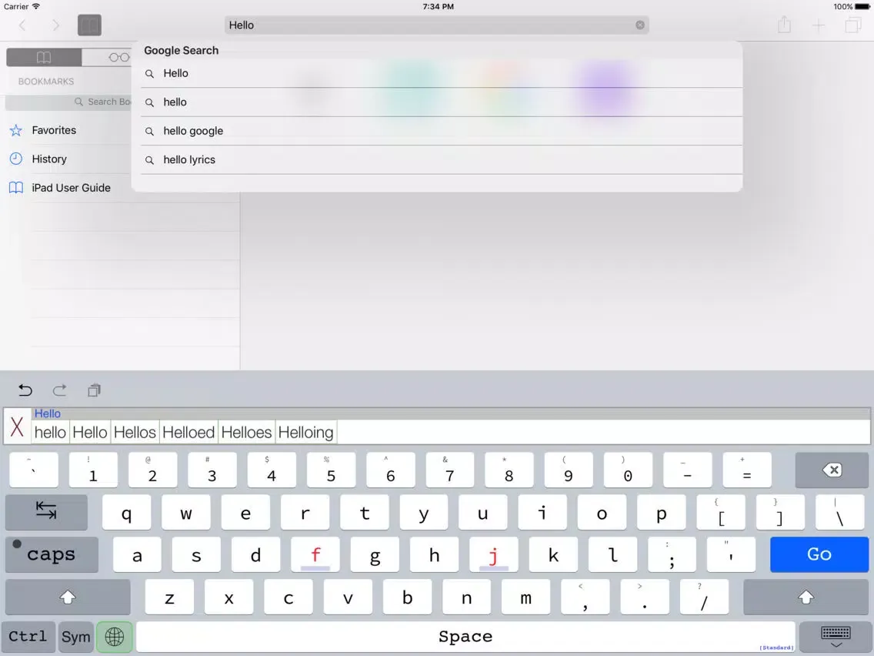Tap the undo arrow above the keyboard
This screenshot has height=656, width=874.
click(x=25, y=390)
